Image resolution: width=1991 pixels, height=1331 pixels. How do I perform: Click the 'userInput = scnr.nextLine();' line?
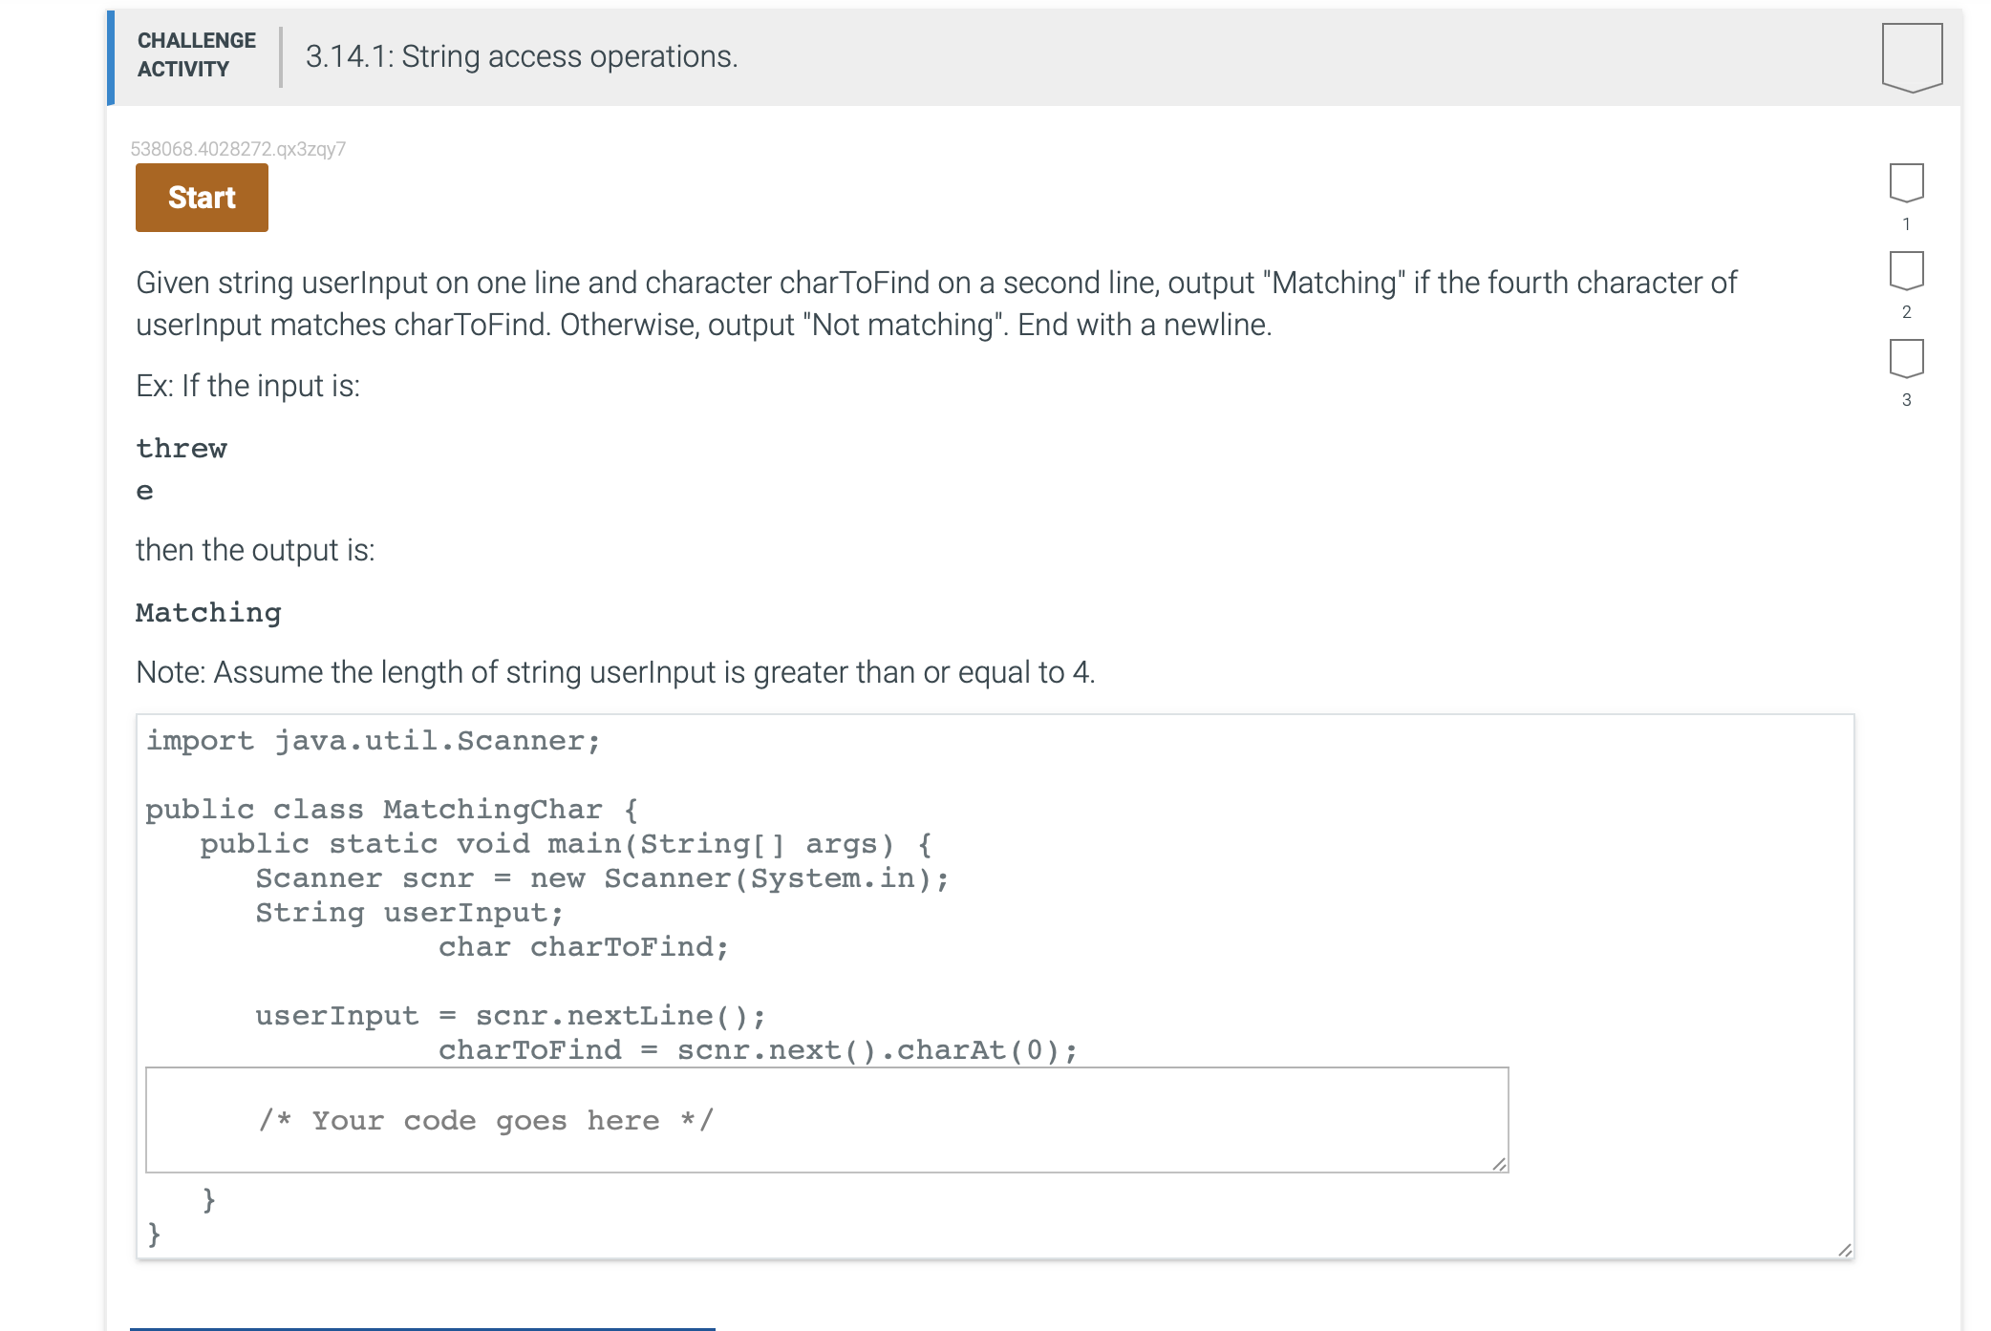pos(510,1016)
